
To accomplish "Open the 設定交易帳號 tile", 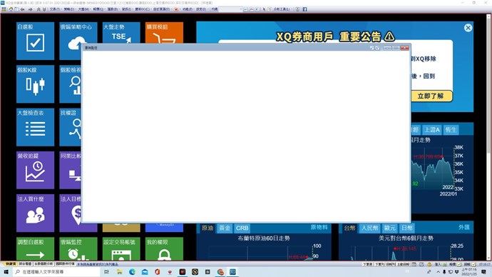I will [x=121, y=248].
